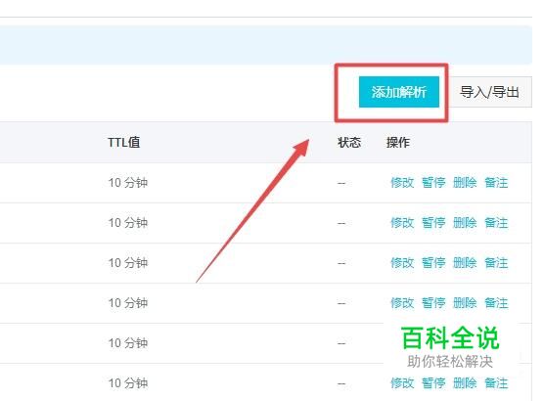The width and height of the screenshot is (544, 401).
Task: Click 暂停 in the last record row
Action: tap(433, 383)
